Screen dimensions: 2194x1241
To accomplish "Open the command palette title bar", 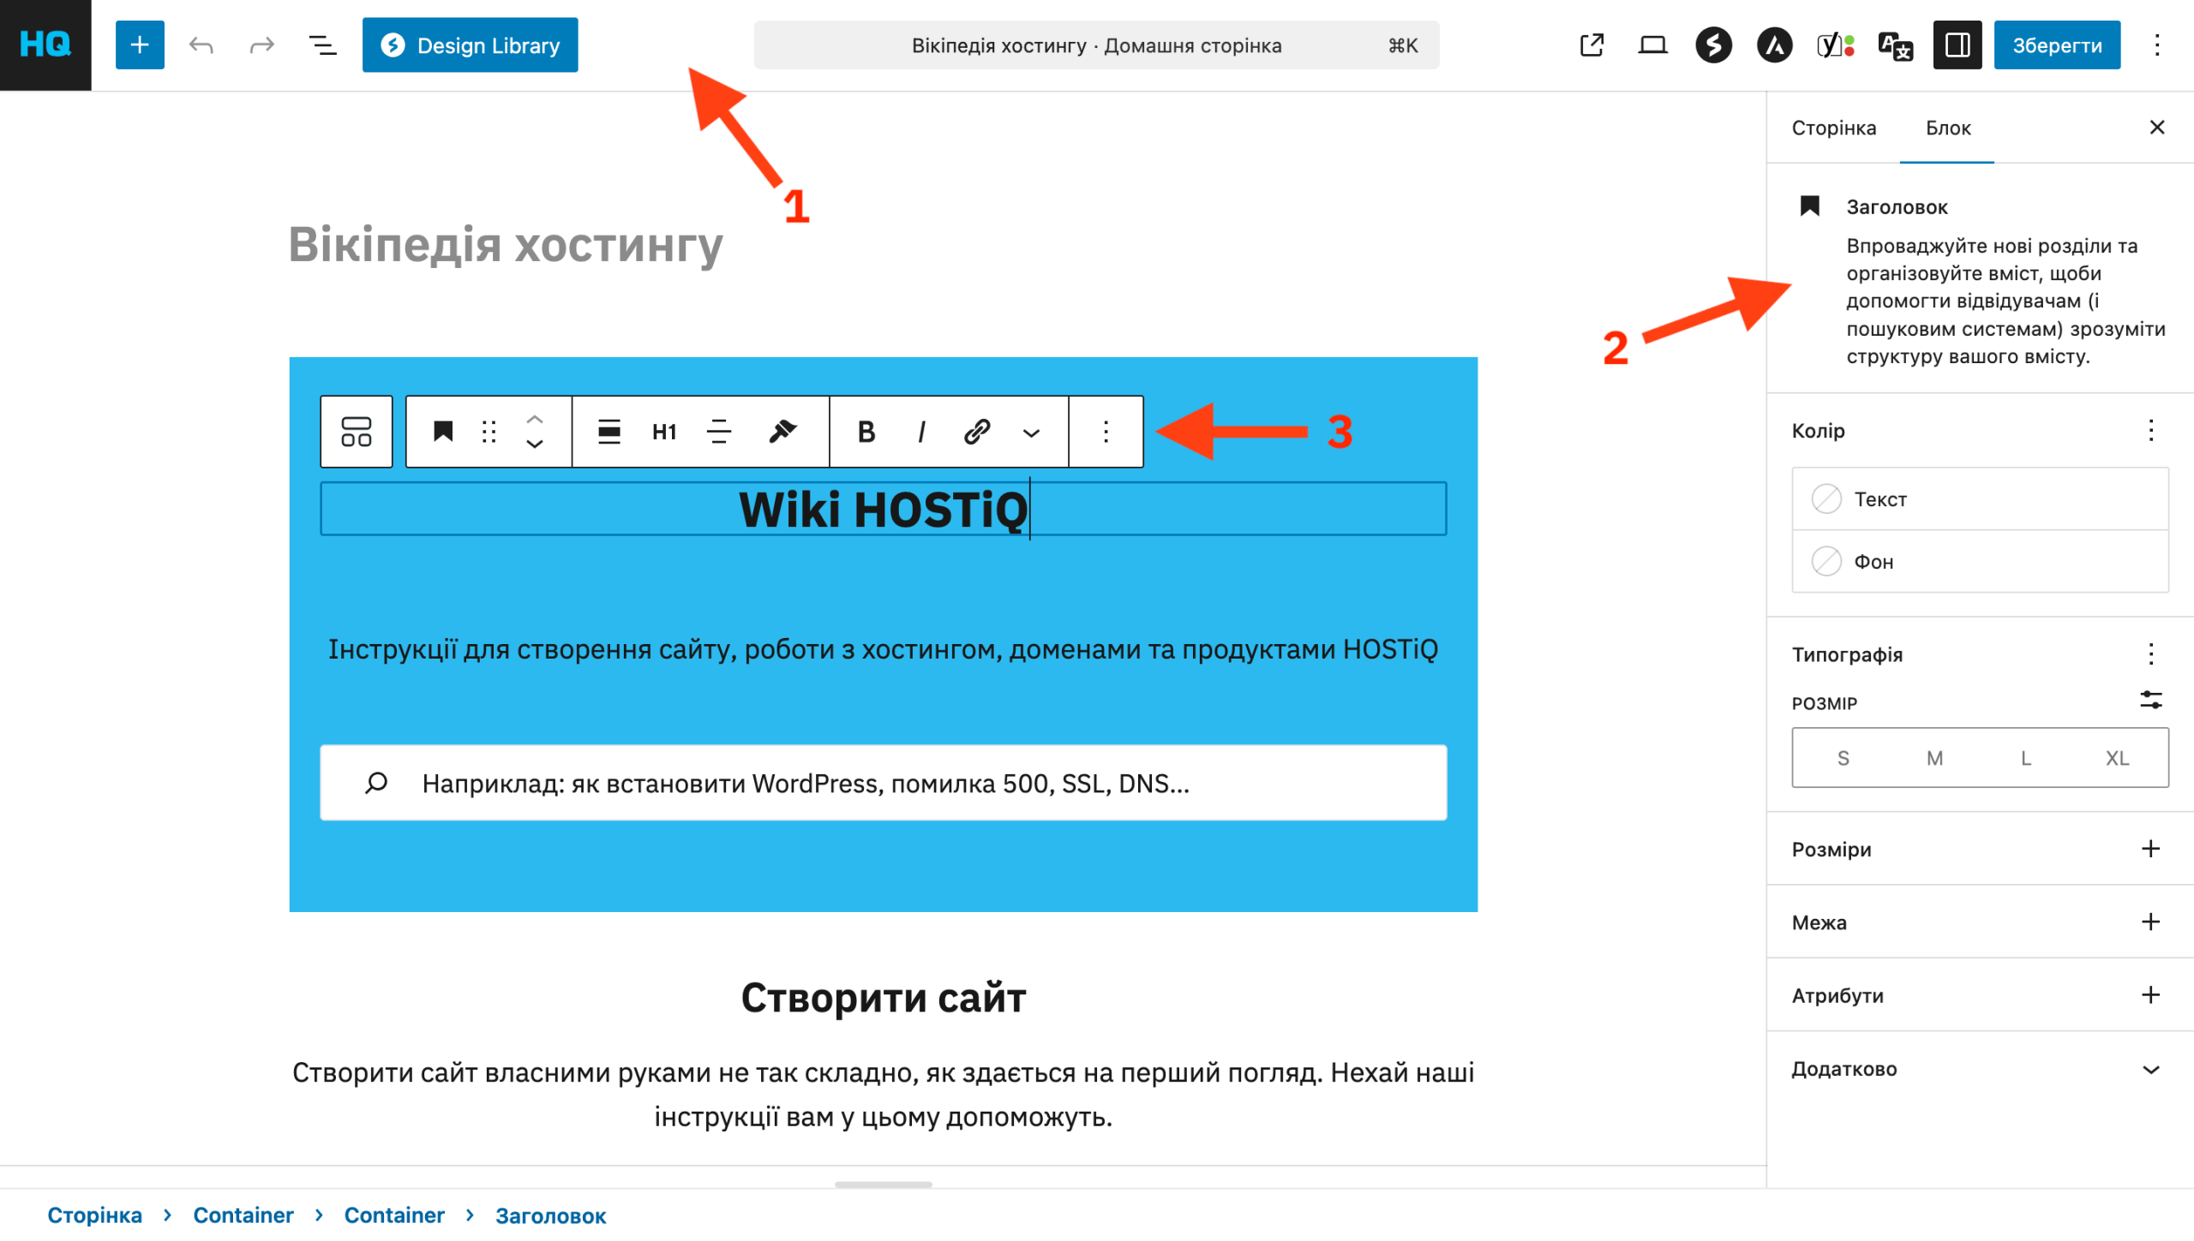I will 1096,45.
